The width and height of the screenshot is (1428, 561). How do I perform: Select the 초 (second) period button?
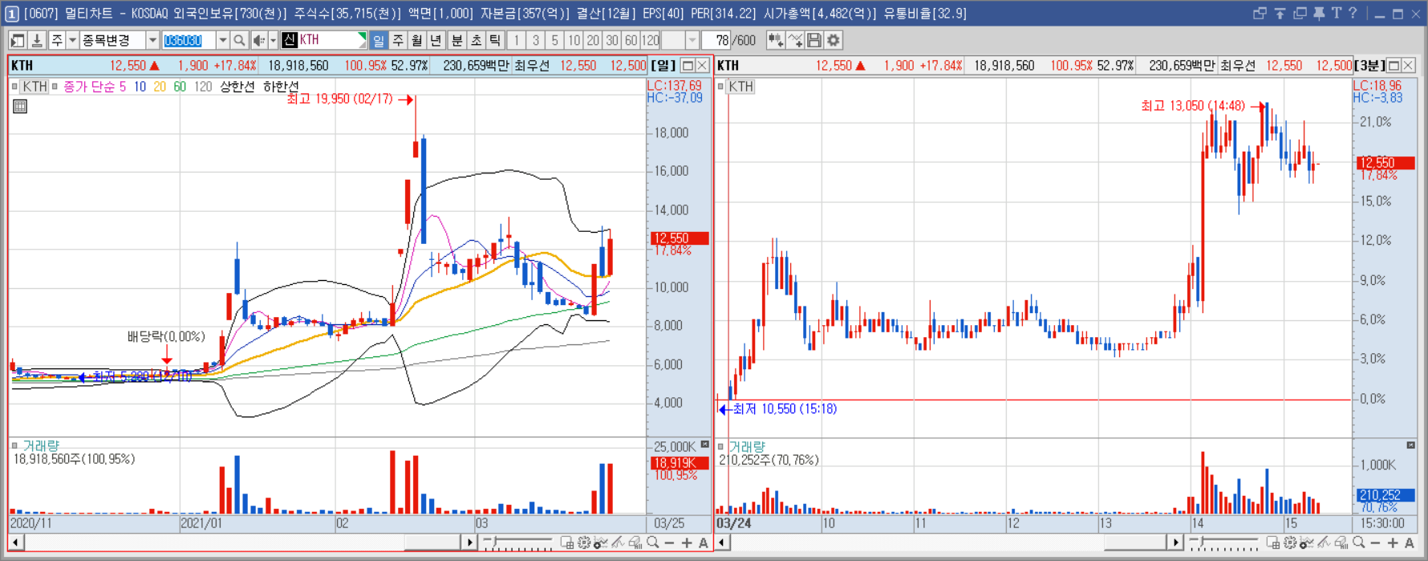pos(476,40)
